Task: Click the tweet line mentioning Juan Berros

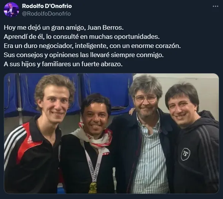Action: tap(64, 28)
